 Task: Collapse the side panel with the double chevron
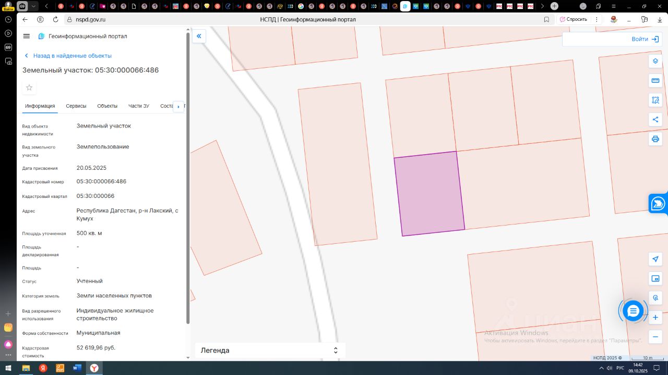[x=199, y=36]
